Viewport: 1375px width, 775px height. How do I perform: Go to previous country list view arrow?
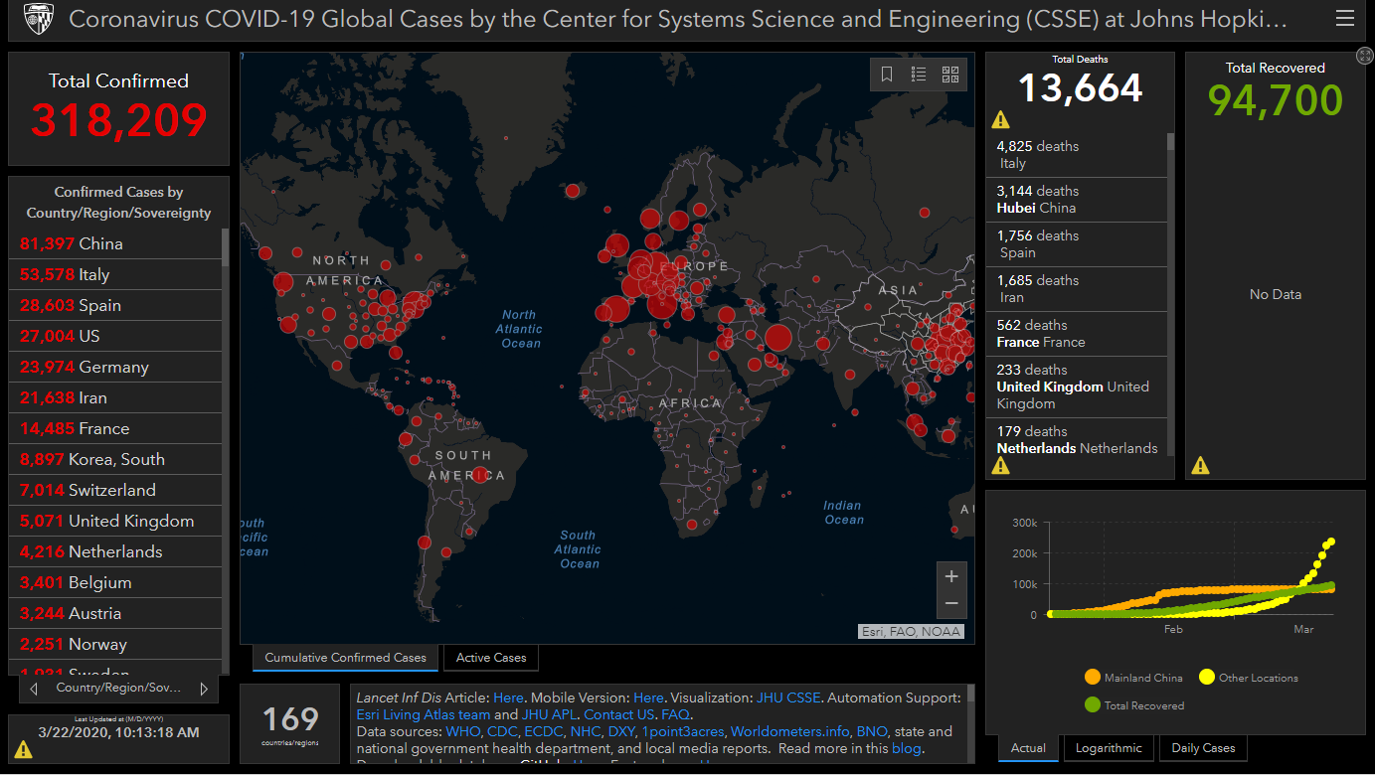[x=34, y=689]
